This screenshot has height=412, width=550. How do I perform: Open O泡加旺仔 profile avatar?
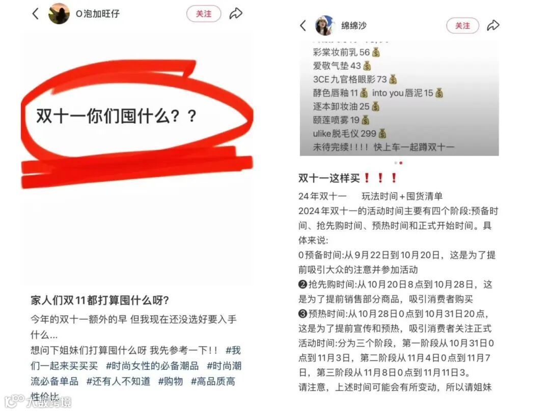[59, 14]
